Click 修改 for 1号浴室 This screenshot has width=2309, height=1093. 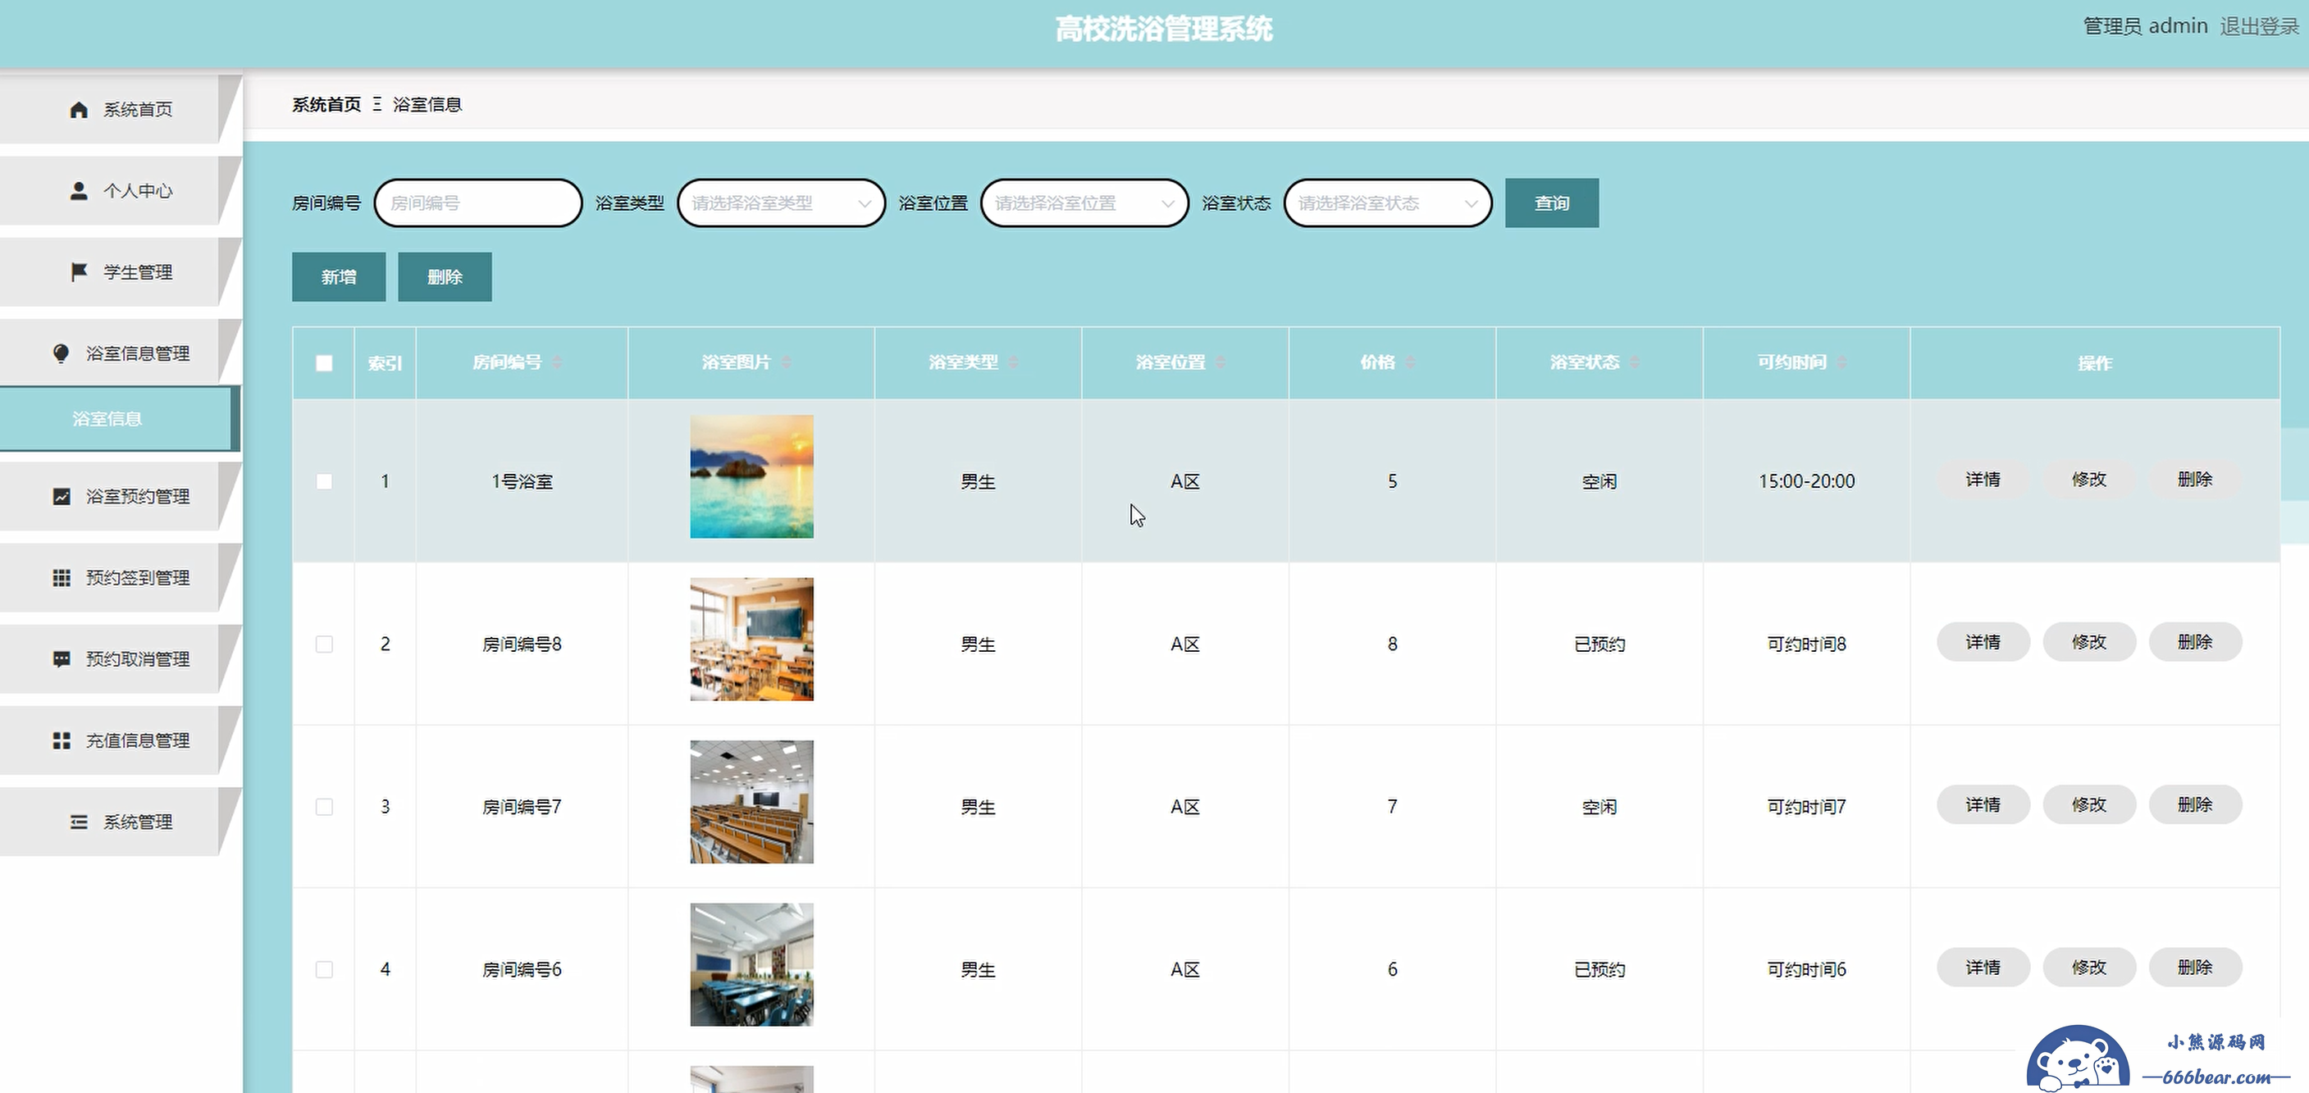click(2088, 480)
